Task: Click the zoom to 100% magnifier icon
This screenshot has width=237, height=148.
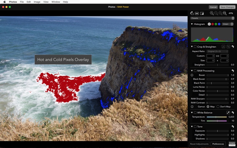Action: tap(225, 13)
